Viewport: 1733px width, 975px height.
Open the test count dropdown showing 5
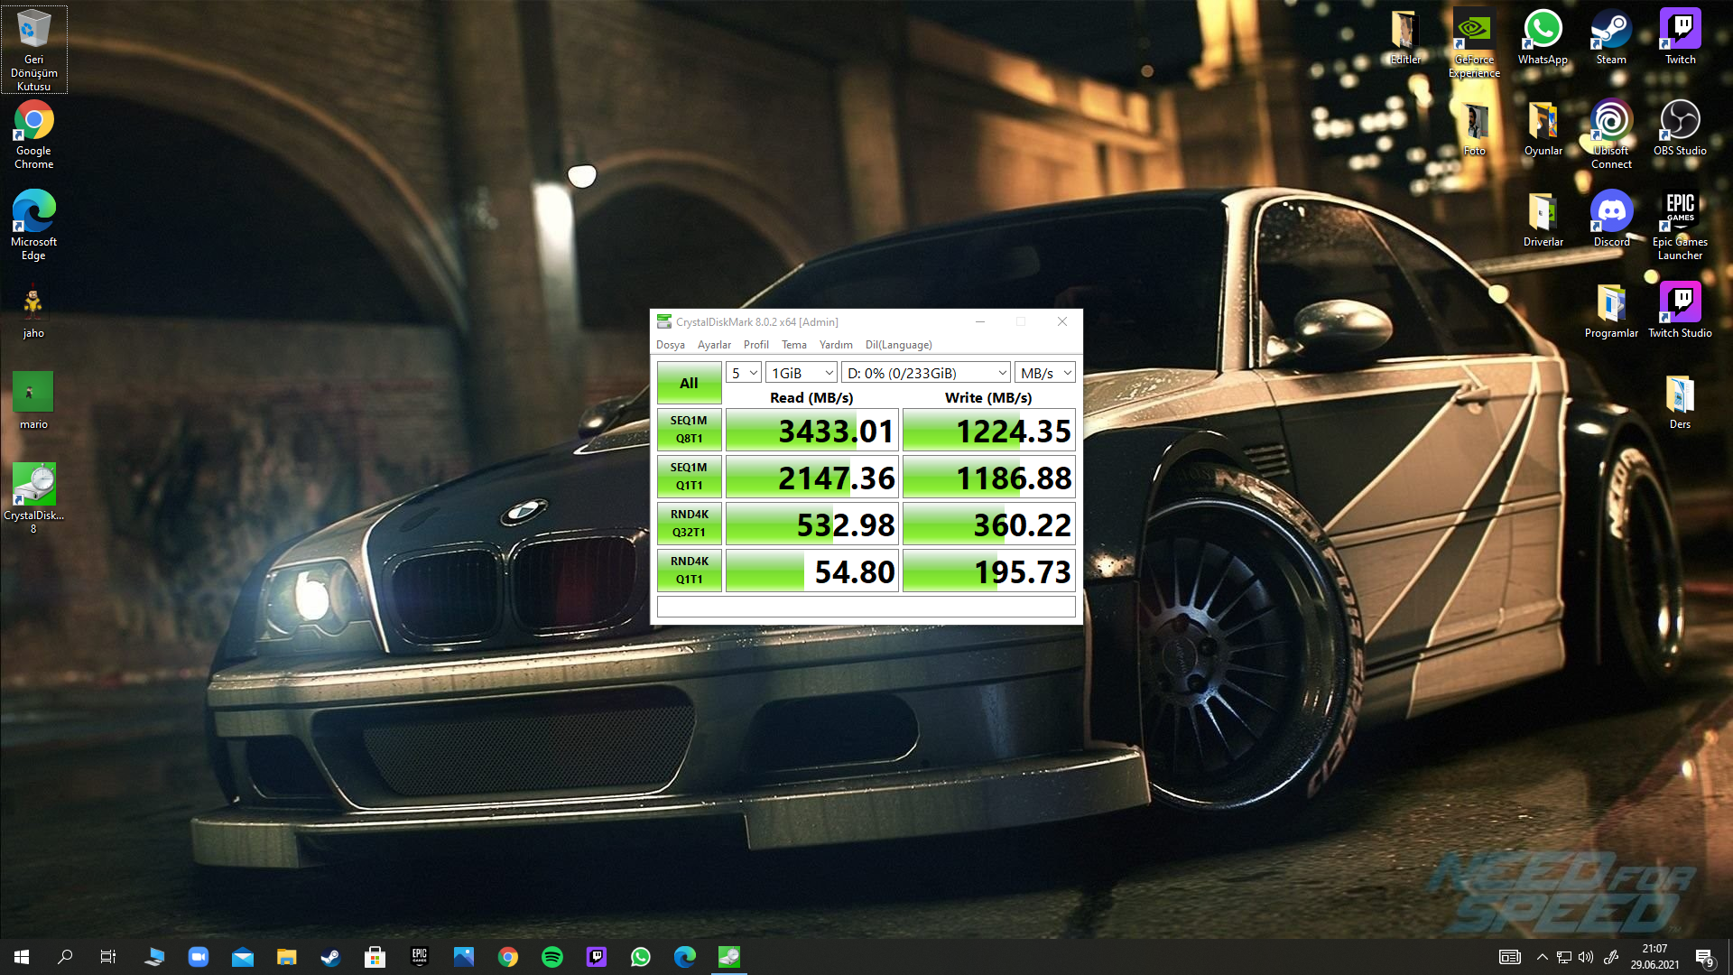pyautogui.click(x=744, y=373)
